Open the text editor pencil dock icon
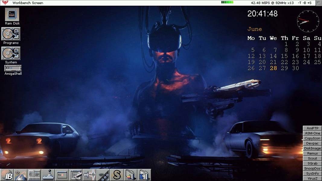The image size is (322, 181). 75,175
